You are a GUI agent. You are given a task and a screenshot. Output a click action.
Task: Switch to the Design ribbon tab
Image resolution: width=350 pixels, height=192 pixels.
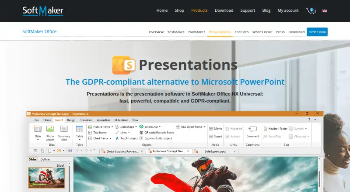(71, 120)
